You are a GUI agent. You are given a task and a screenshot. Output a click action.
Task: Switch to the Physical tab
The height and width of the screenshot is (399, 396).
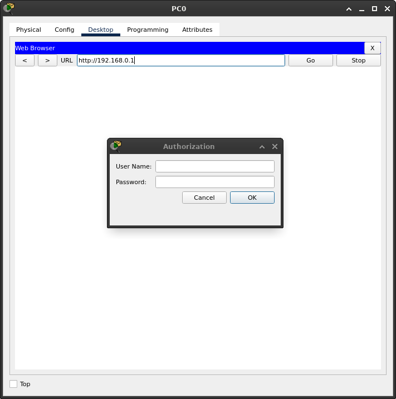[28, 30]
